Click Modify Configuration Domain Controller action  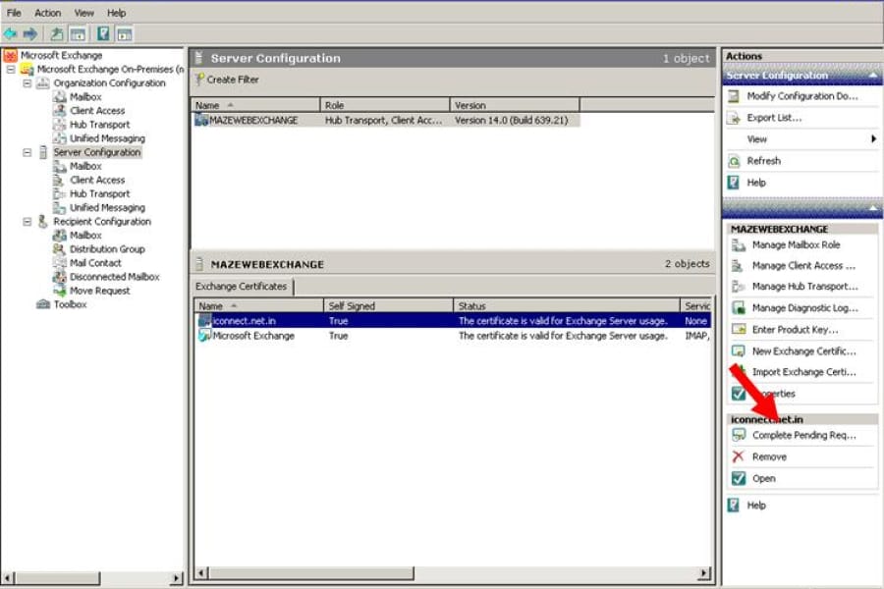[x=802, y=96]
